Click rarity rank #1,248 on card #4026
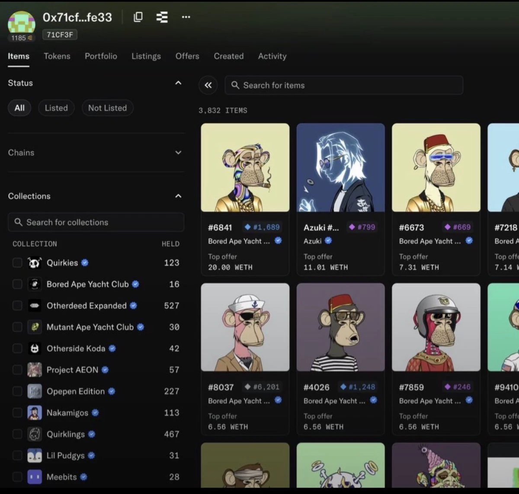 coord(358,387)
